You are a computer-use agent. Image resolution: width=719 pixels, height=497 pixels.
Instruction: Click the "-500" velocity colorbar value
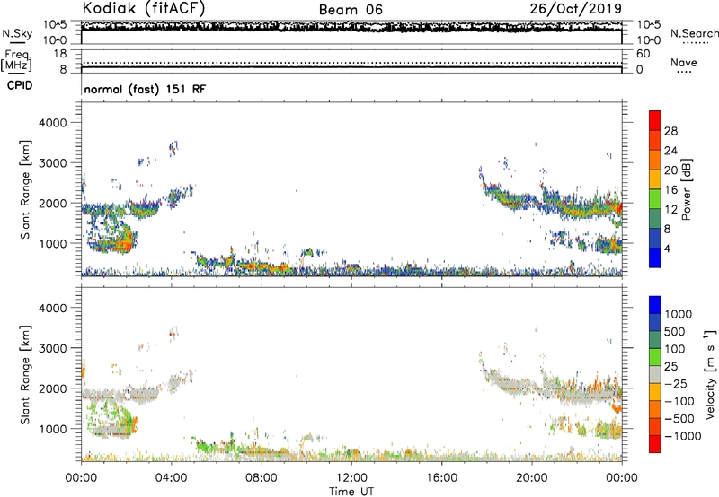679,418
